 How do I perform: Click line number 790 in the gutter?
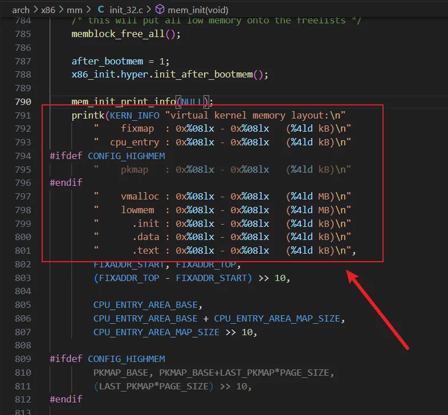pyautogui.click(x=22, y=102)
